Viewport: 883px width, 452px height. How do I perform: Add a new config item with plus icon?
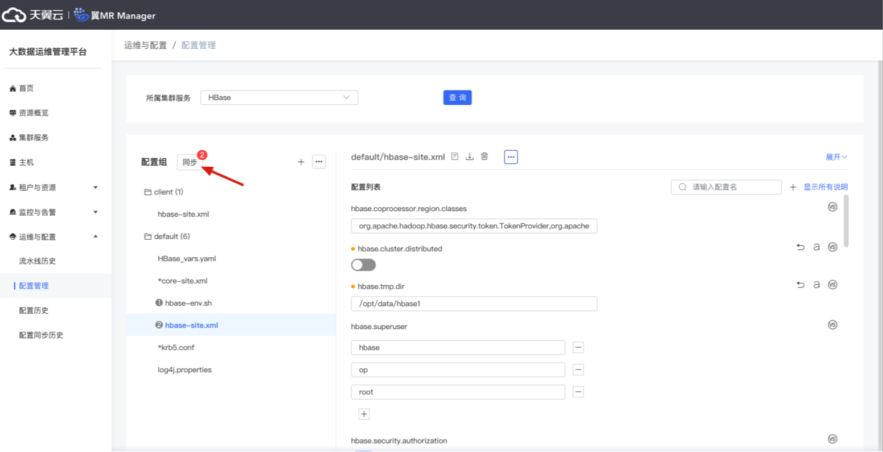[793, 187]
